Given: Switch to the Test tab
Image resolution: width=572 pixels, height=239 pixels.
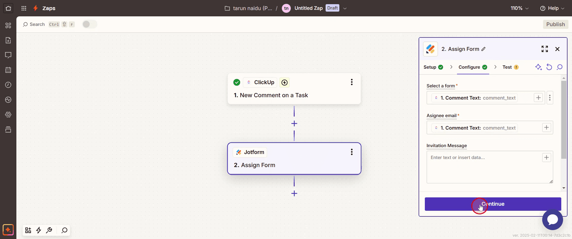Looking at the screenshot, I should pyautogui.click(x=510, y=67).
